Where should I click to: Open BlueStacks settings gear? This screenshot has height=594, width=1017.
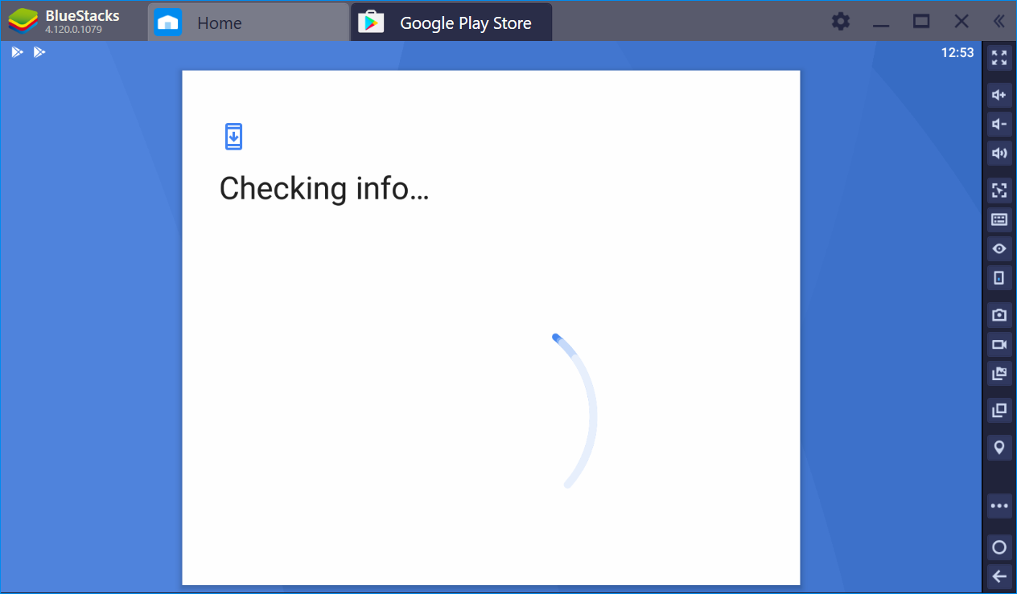click(841, 22)
